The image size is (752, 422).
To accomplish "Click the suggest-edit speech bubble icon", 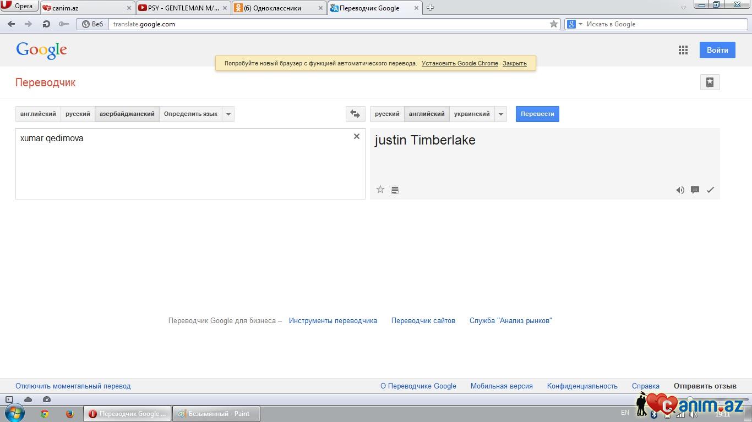I will click(x=695, y=190).
